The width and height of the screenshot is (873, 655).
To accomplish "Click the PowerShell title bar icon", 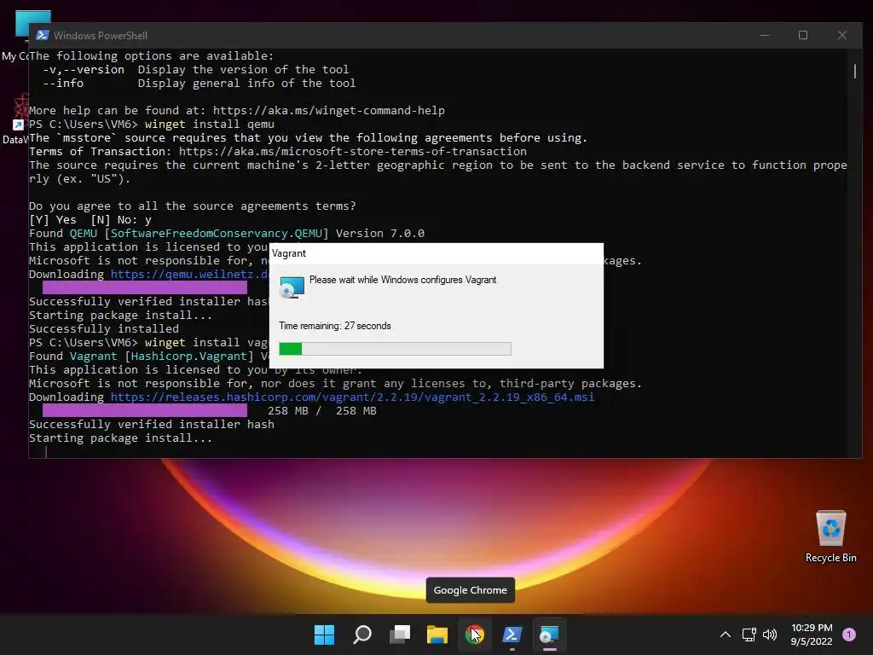I will (43, 35).
